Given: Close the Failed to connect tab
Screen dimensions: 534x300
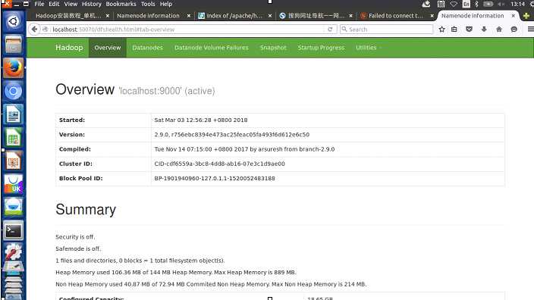Looking at the screenshot, I should [x=432, y=16].
